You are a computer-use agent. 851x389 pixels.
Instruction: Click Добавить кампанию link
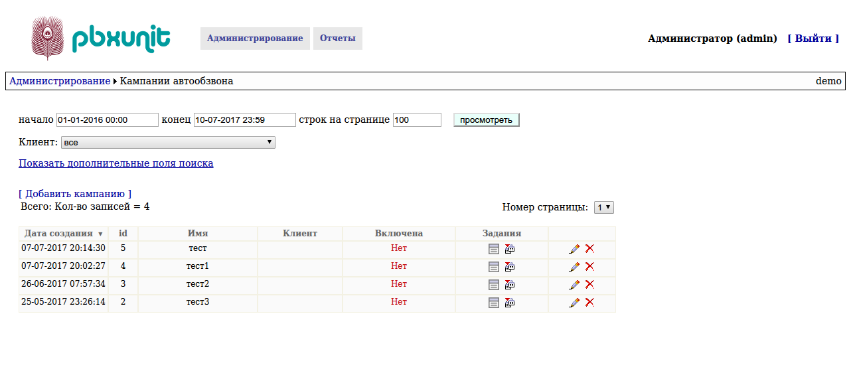point(75,194)
